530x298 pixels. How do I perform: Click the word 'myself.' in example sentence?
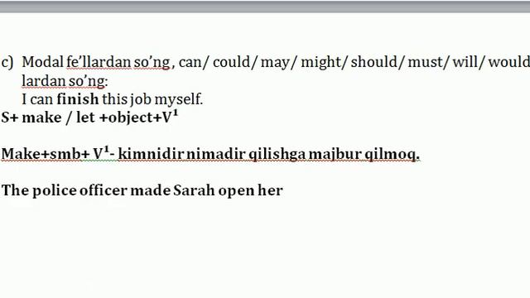[x=179, y=99]
